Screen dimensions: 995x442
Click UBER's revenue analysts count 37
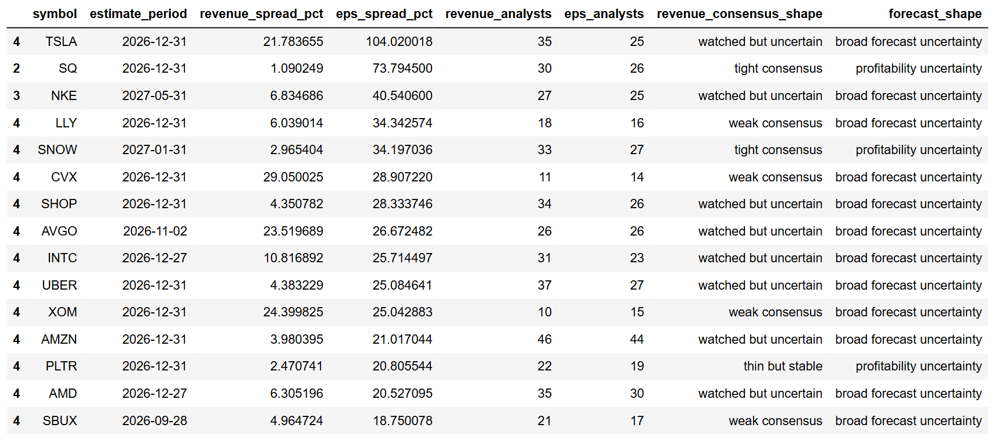click(545, 286)
